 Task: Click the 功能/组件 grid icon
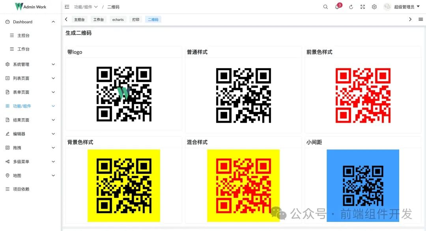(x=7, y=106)
